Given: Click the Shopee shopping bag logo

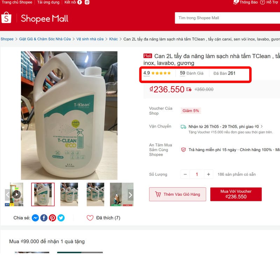Looking at the screenshot, I should coord(6,18).
